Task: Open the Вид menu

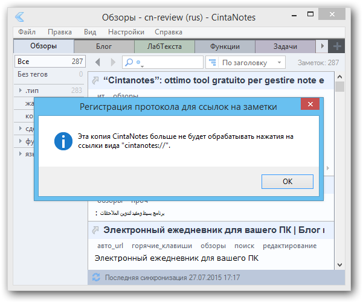Action: click(x=90, y=32)
